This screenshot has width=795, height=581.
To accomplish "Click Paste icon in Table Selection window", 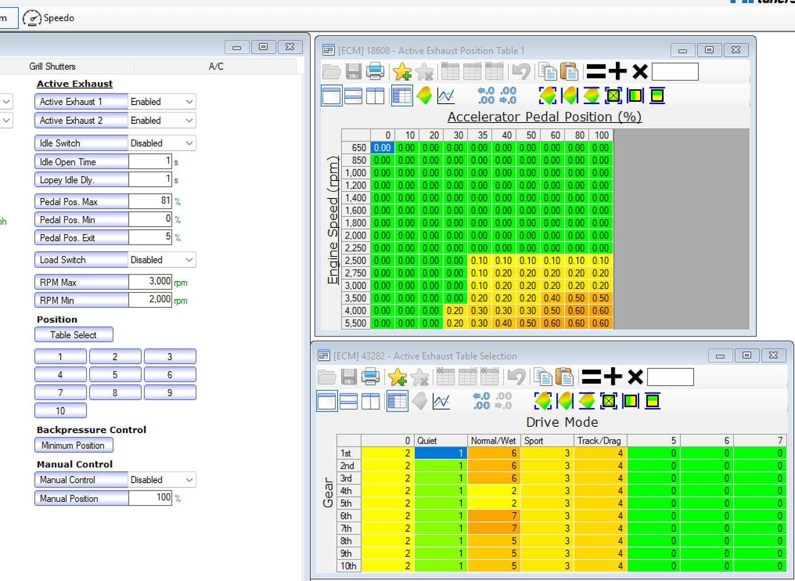I will tap(565, 377).
